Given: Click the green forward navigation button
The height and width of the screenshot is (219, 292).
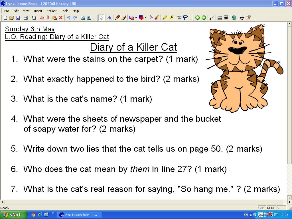Looking at the screenshot, I should (x=203, y=17).
